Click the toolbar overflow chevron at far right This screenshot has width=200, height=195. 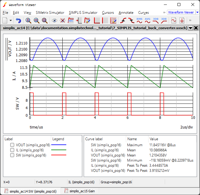pyautogui.click(x=190, y=20)
